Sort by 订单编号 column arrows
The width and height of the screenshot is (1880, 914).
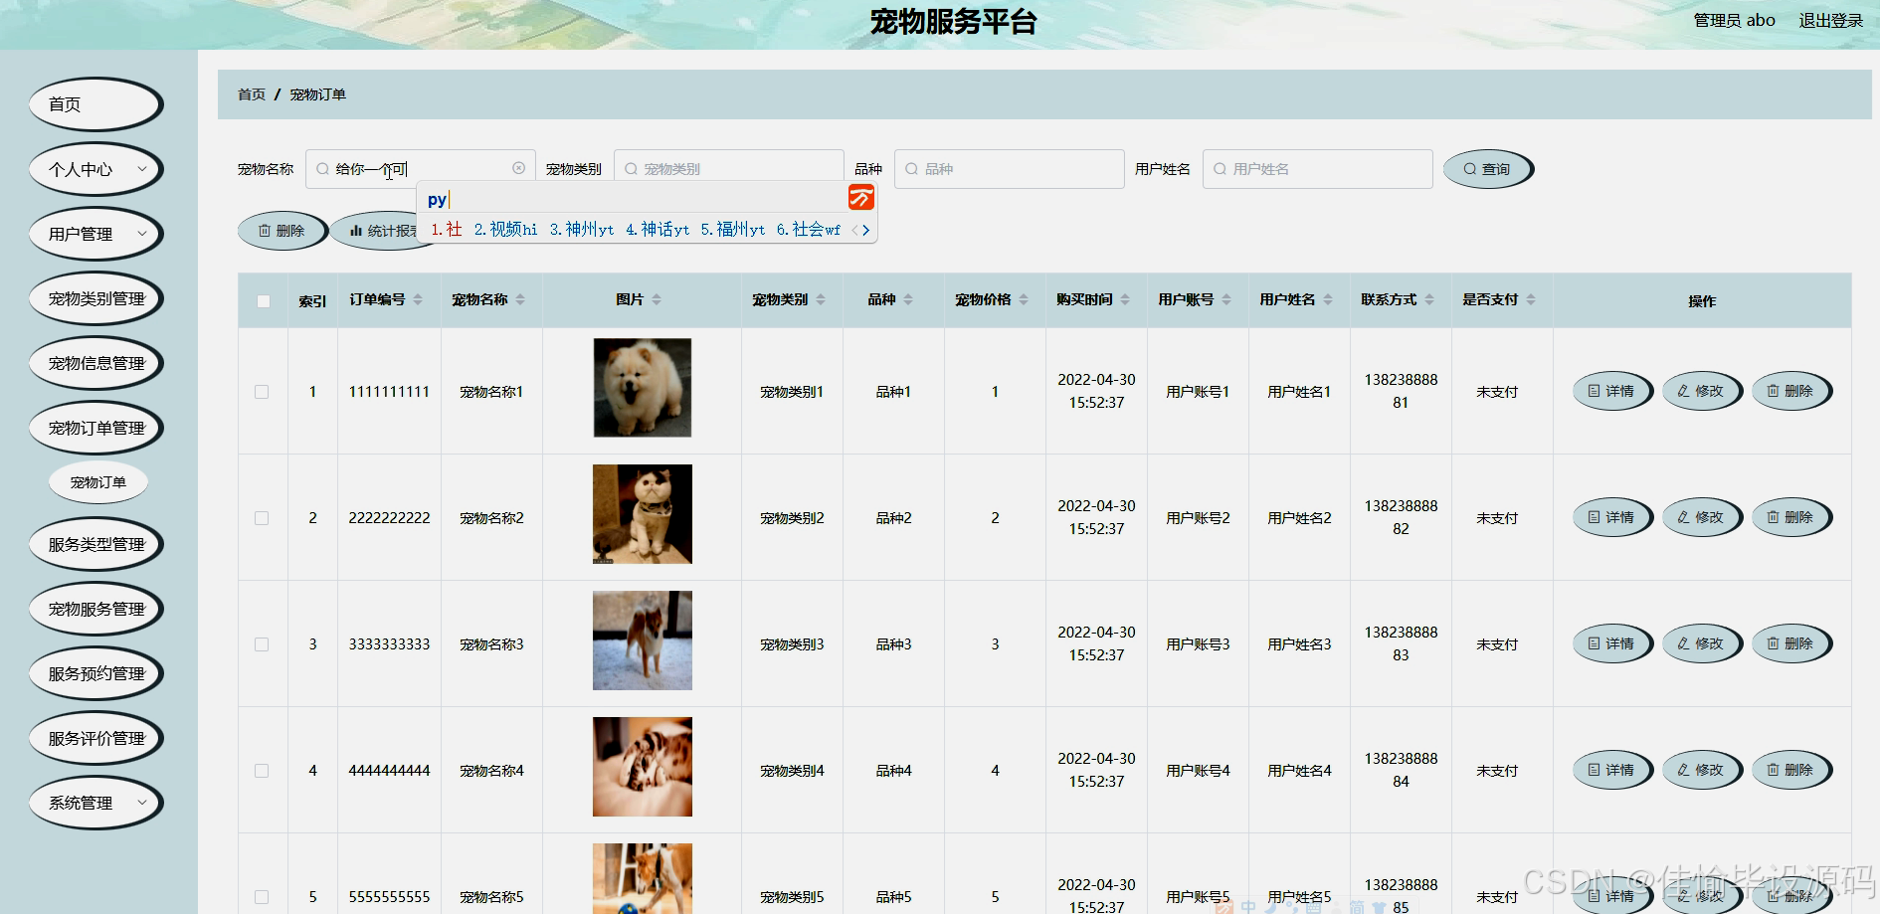(418, 299)
